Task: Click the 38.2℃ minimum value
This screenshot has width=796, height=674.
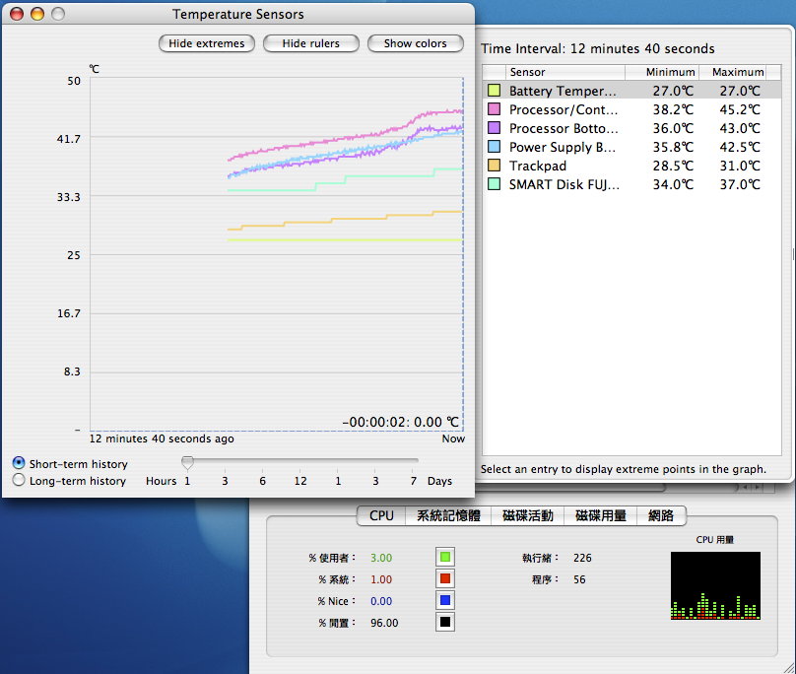Action: [673, 109]
